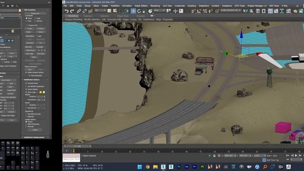Toggle Percent Snap icon

coord(205,11)
